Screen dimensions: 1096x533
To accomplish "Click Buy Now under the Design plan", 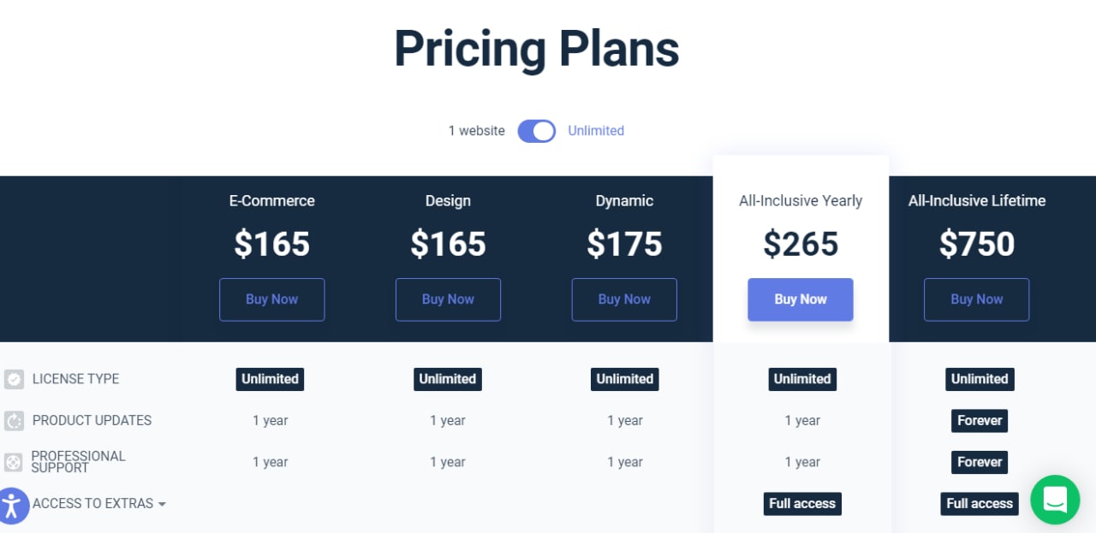I will [448, 299].
